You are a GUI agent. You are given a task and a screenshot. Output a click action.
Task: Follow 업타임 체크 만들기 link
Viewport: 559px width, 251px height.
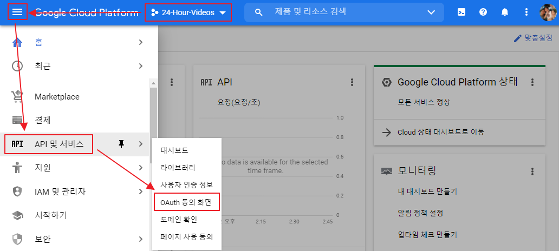(427, 235)
